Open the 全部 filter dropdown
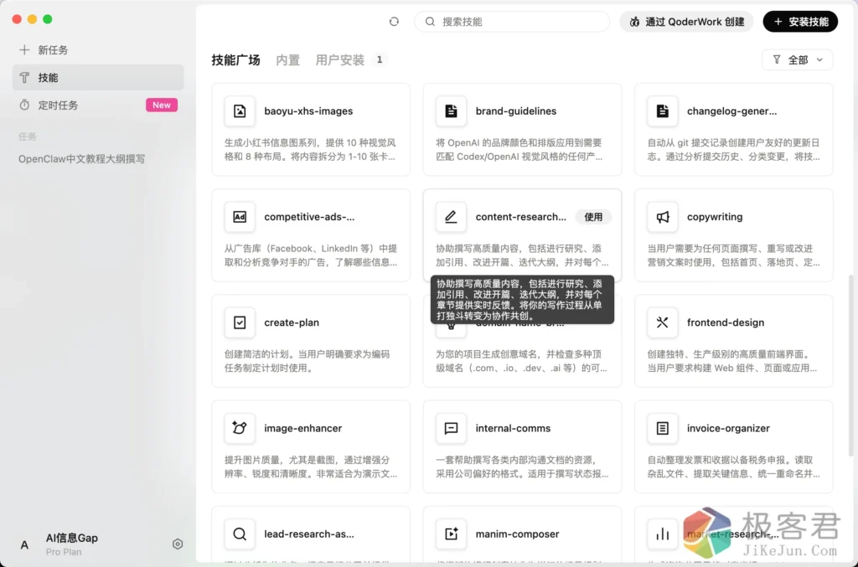Screen dimensions: 858x567 coord(798,59)
